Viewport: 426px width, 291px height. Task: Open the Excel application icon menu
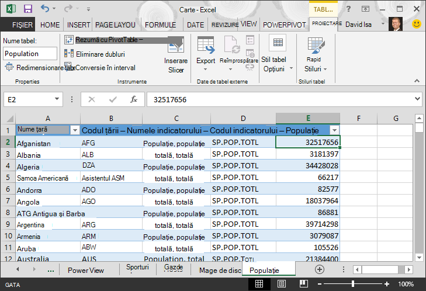pyautogui.click(x=11, y=9)
